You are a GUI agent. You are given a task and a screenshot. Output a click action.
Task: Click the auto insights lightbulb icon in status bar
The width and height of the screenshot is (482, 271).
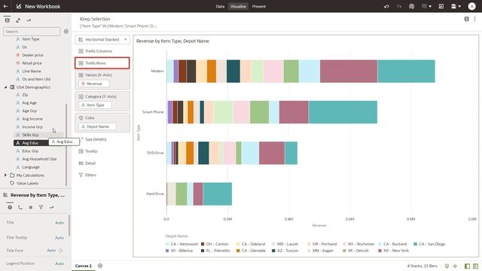[455, 266]
